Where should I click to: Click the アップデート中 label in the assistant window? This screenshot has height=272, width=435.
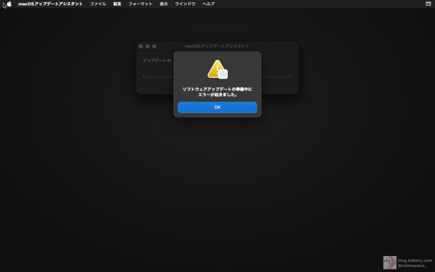(157, 61)
